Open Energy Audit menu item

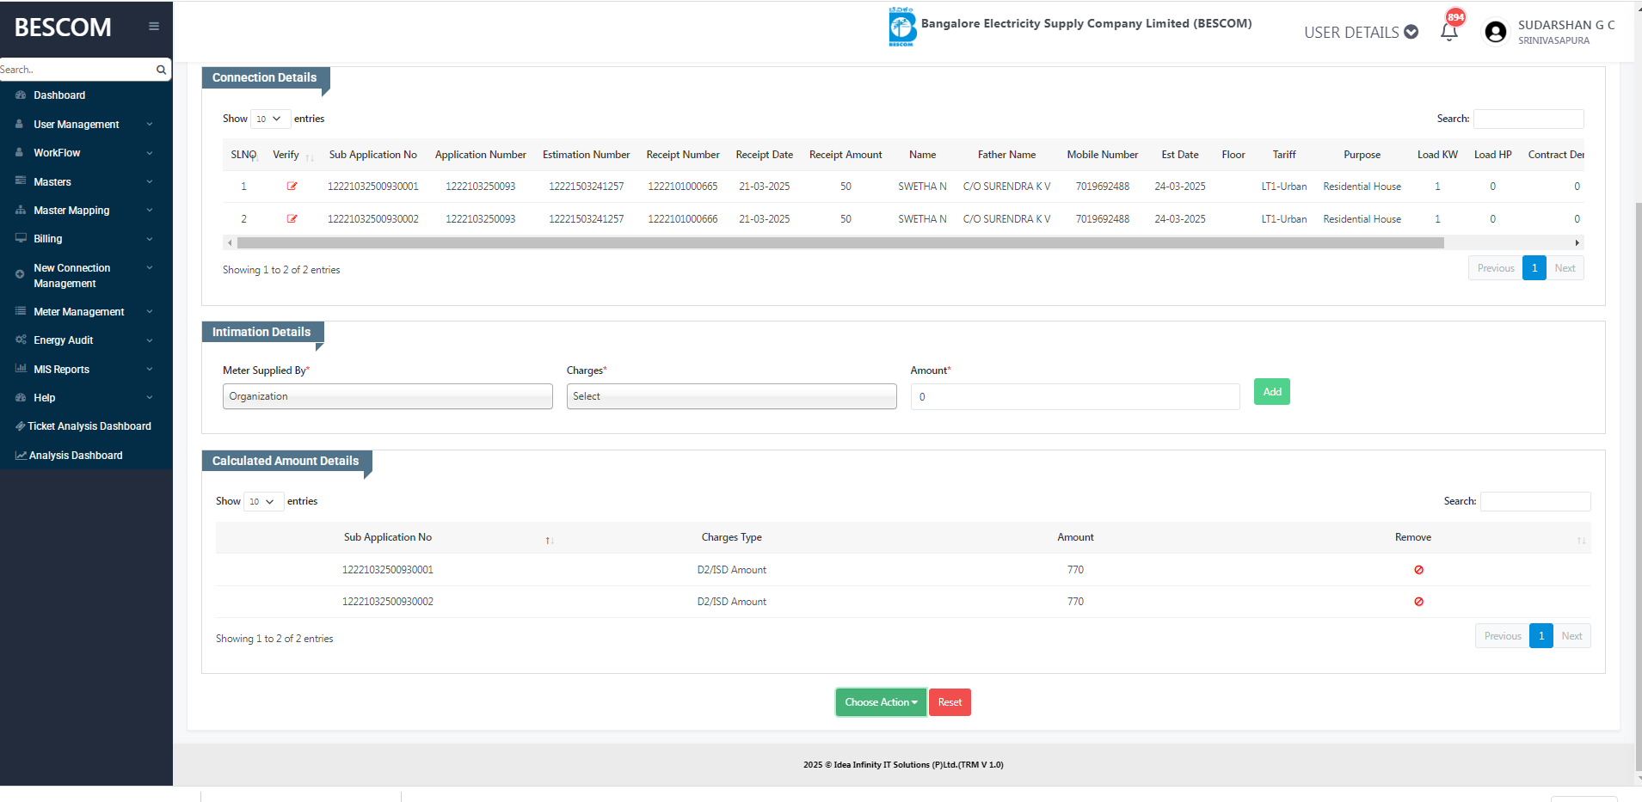pyautogui.click(x=63, y=340)
